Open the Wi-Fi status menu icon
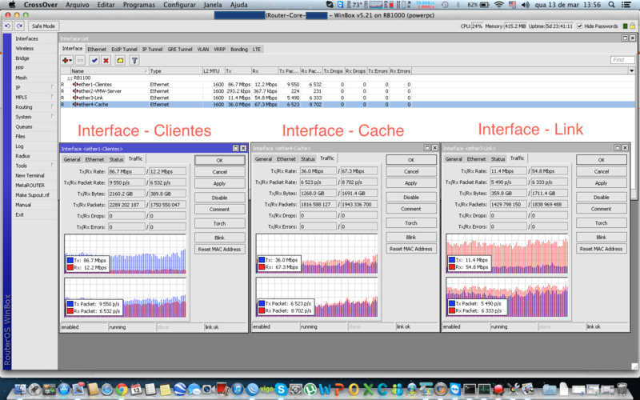The height and width of the screenshot is (400, 640). [498, 5]
